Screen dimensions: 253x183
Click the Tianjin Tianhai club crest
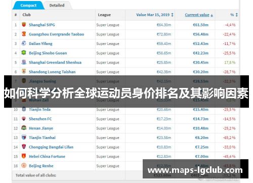coord(24,138)
